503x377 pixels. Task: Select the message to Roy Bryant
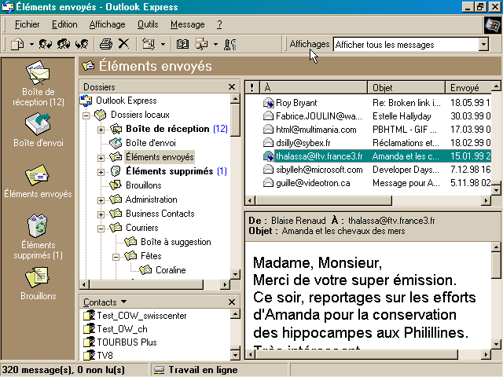[x=369, y=103]
